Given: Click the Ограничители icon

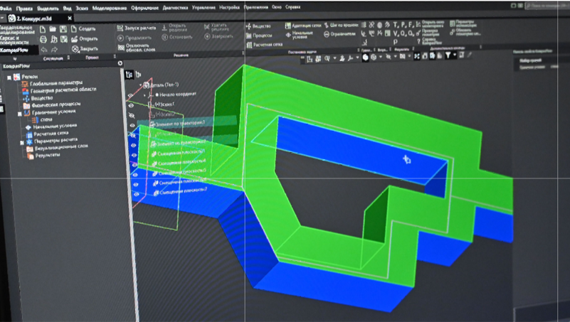Looking at the screenshot, I should [x=326, y=34].
